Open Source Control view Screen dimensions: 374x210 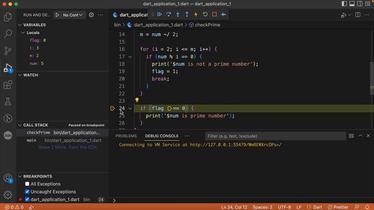(x=8, y=51)
